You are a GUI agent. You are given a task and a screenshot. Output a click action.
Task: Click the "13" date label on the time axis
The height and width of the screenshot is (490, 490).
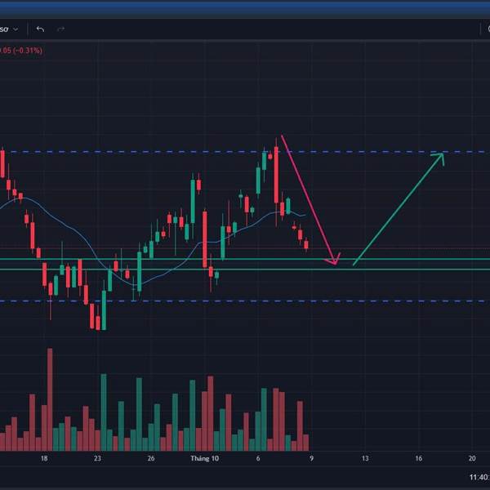click(x=365, y=458)
